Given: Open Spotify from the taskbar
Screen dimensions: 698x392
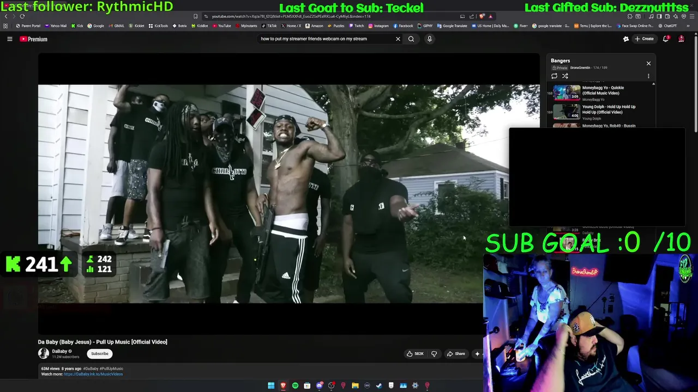Looking at the screenshot, I should pos(295,385).
